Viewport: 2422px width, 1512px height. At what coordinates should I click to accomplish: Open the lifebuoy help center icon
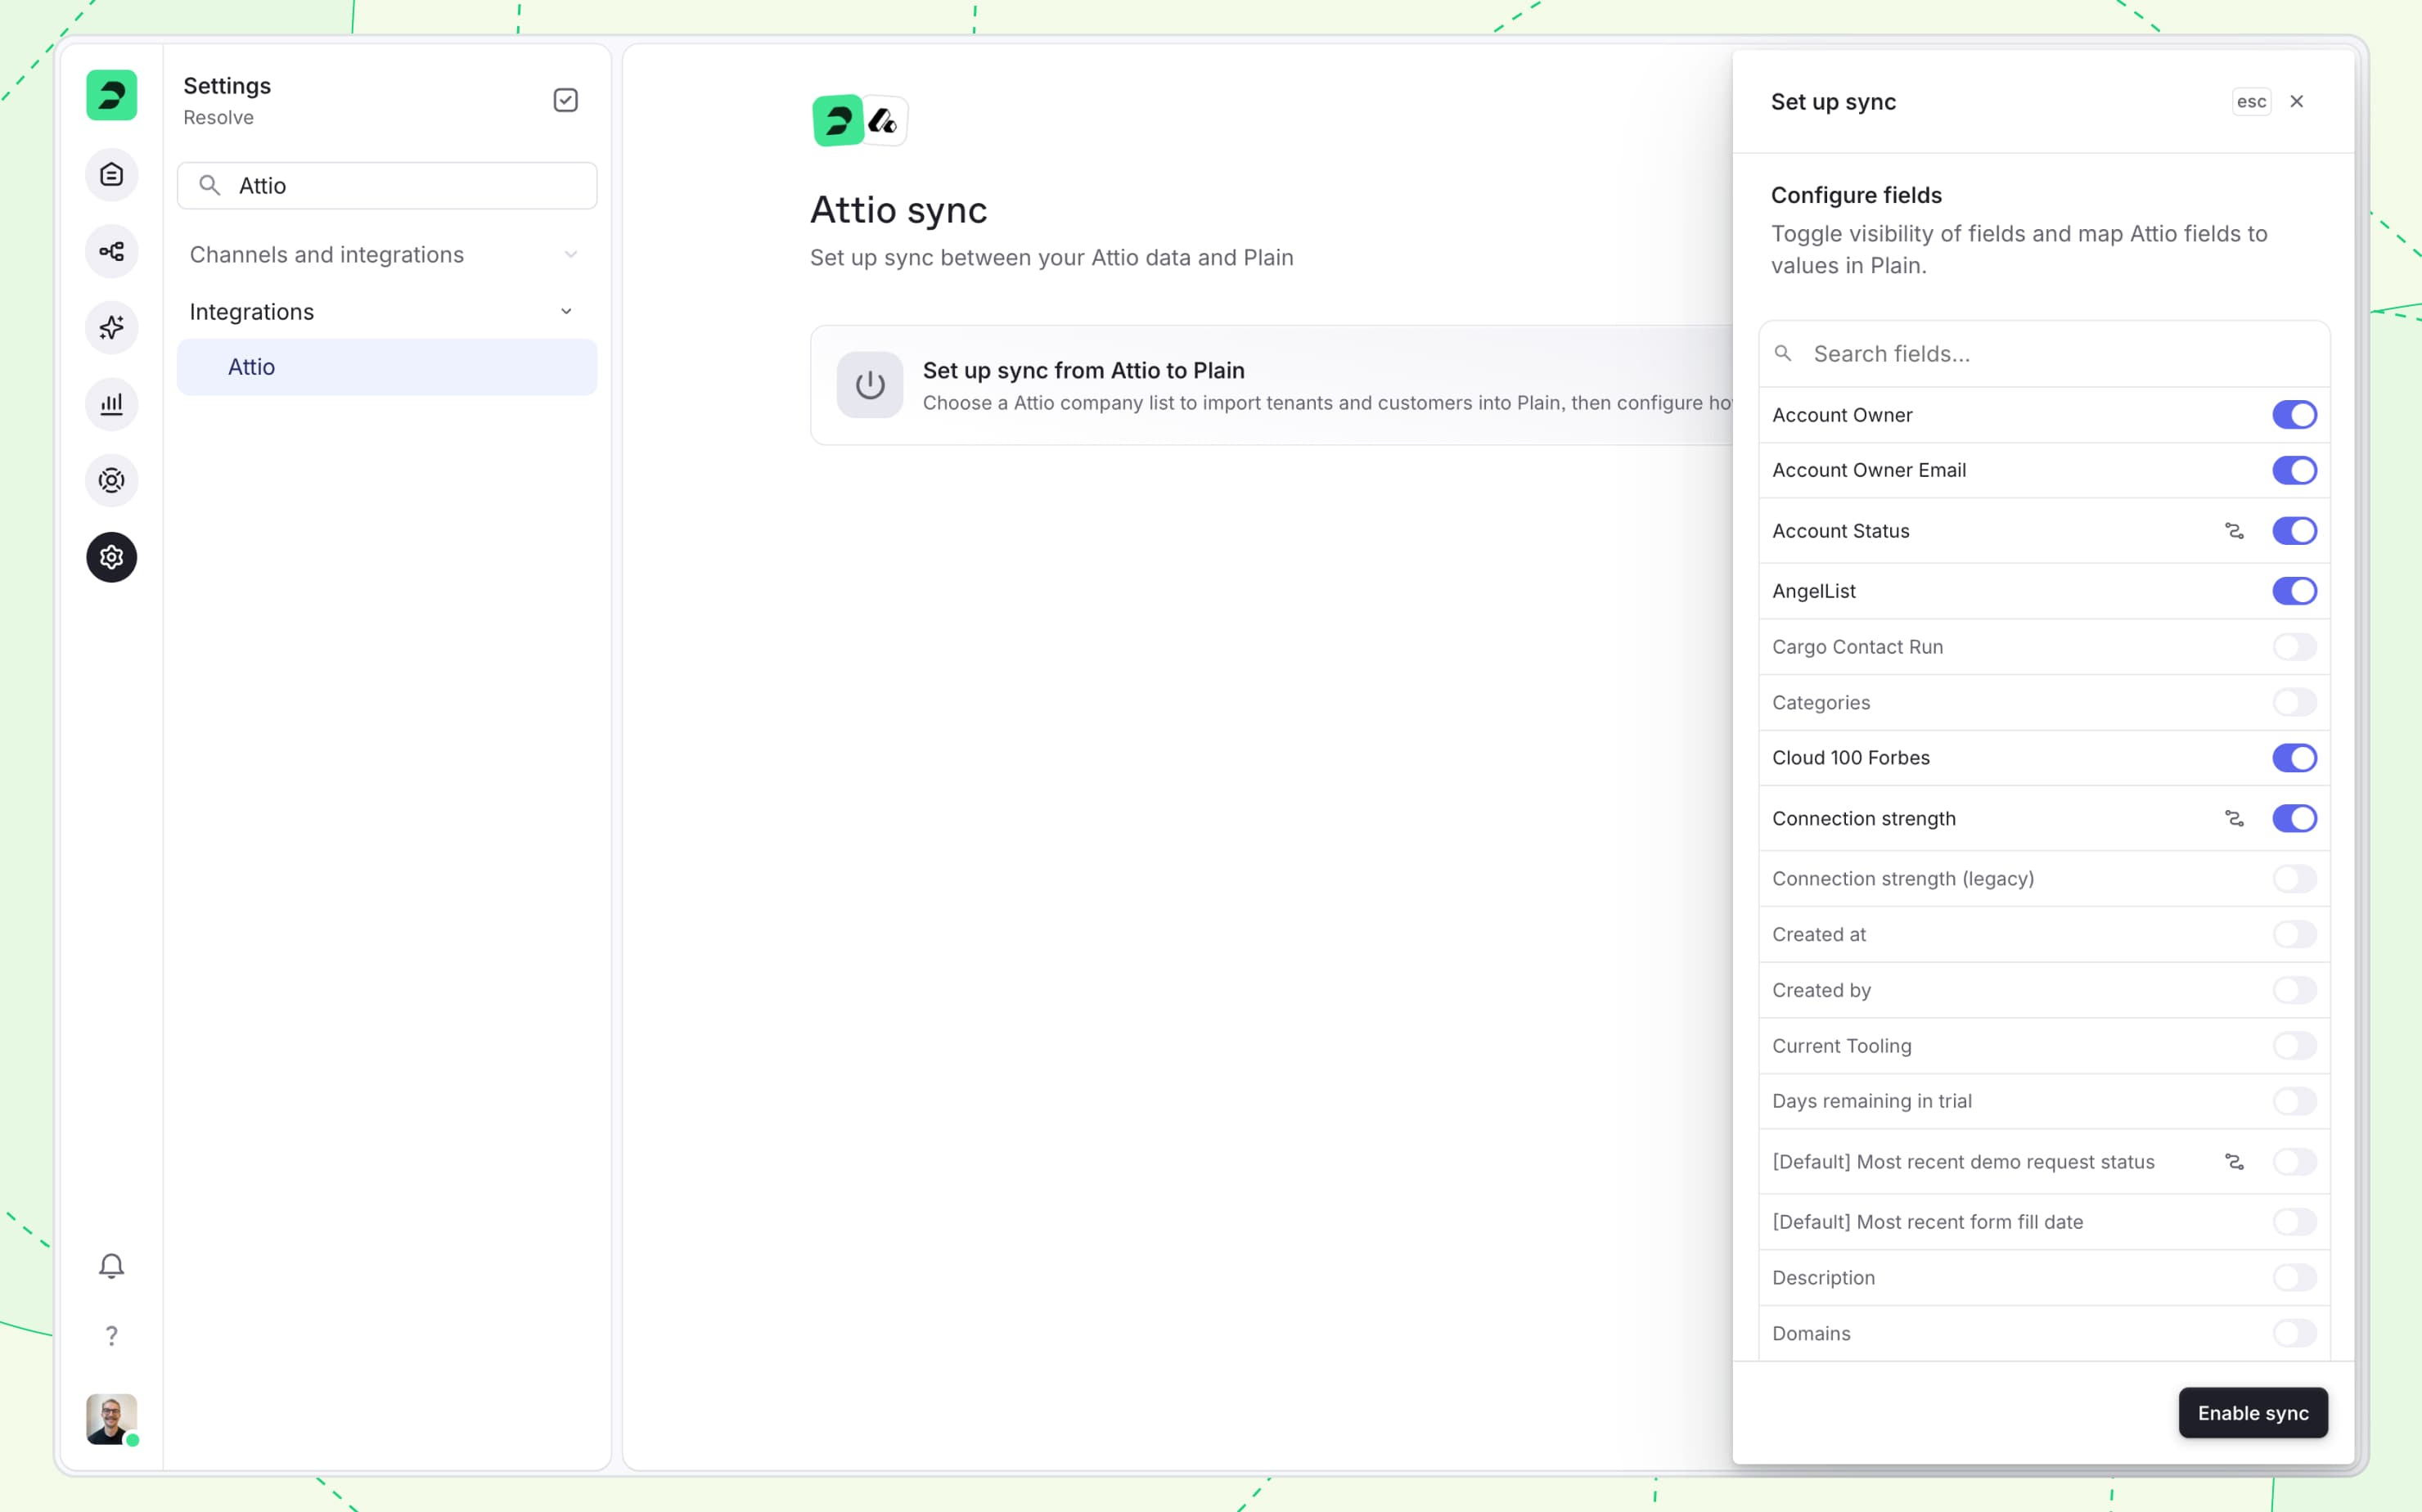click(111, 481)
